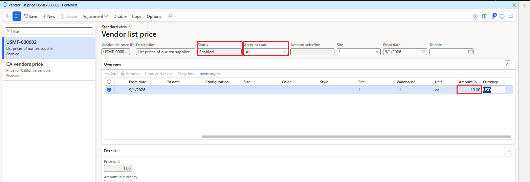Open Unit link ea in the row
The image size is (530, 182).
pos(437,90)
